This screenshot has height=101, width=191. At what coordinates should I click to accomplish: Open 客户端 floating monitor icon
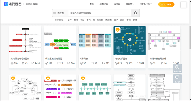(x=177, y=77)
